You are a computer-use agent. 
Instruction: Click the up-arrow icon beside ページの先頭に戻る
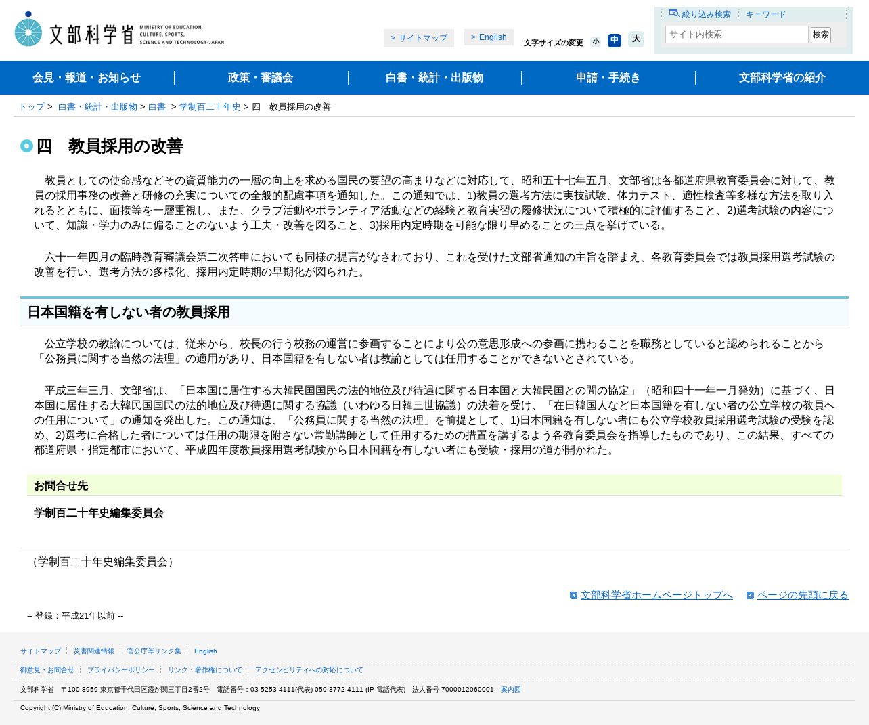pos(750,596)
